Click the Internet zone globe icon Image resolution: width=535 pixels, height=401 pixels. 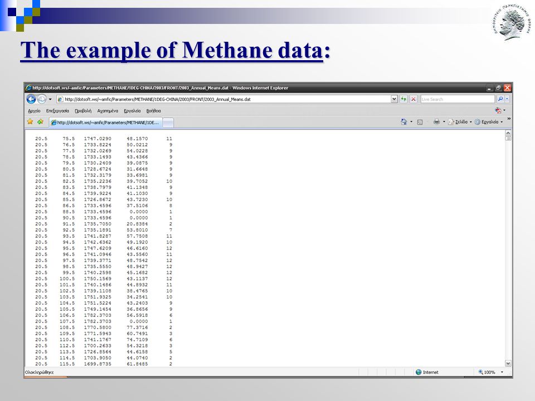(419, 372)
